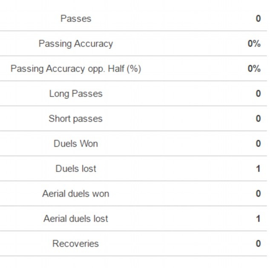The width and height of the screenshot is (270, 268).
Task: Select the Long Passes label
Action: pyautogui.click(x=76, y=93)
